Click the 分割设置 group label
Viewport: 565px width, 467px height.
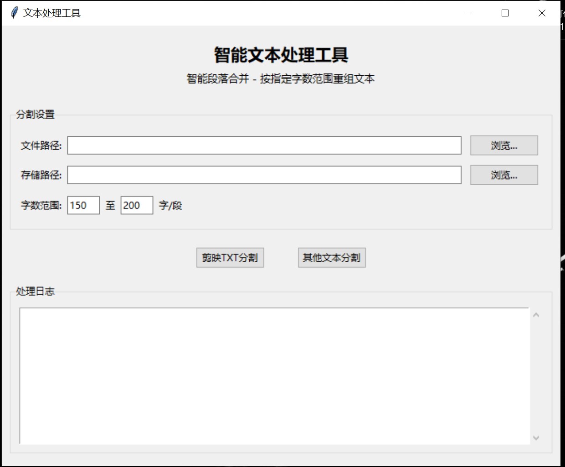35,114
